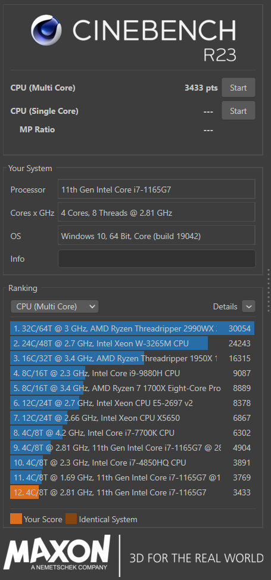Select the Threadripper 2990WX ranking entry
This screenshot has width=271, height=580.
click(x=132, y=328)
